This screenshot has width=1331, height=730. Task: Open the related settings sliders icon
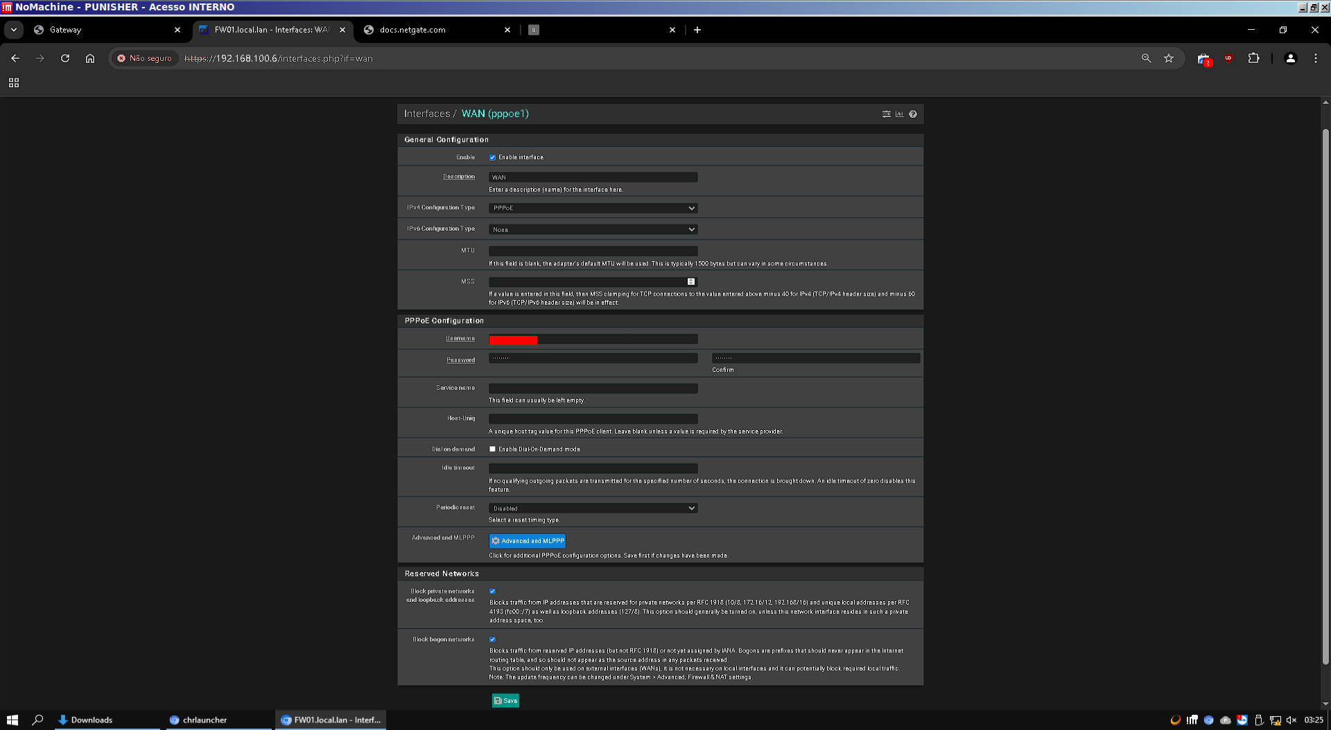[x=886, y=114]
